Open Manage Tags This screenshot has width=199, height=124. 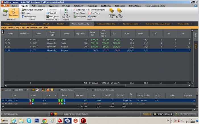coord(112,13)
